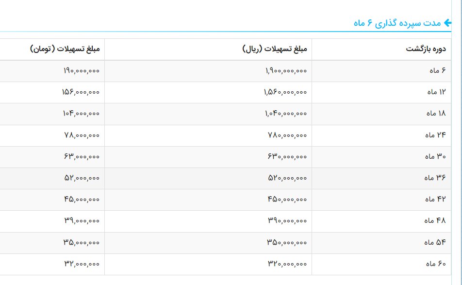Click the "مبلغ تسهیلات (تومان)" column header
462x285 pixels.
click(65, 49)
